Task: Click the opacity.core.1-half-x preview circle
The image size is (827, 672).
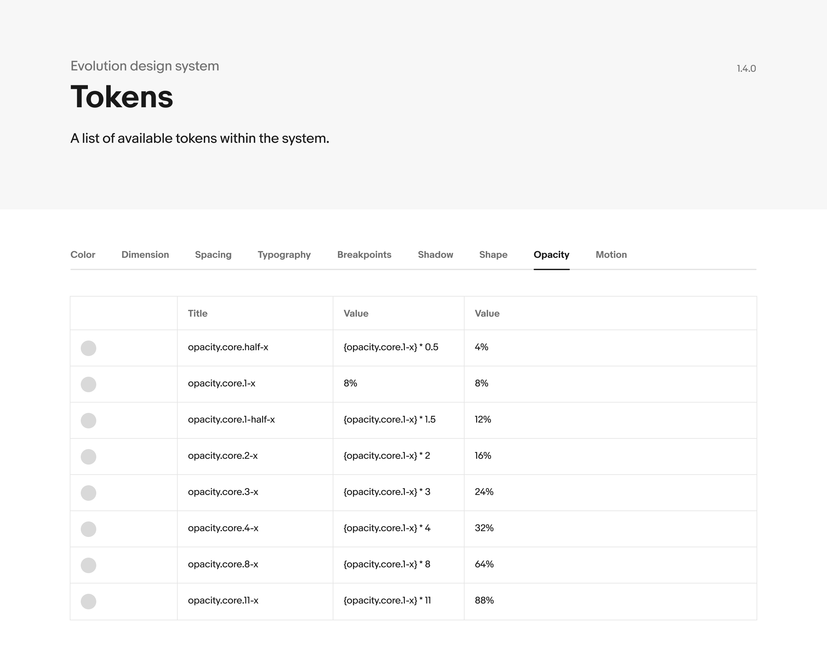Action: click(88, 420)
